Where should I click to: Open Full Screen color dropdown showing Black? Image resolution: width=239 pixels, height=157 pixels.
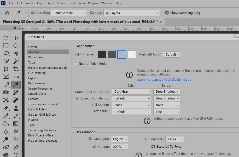tap(131, 105)
